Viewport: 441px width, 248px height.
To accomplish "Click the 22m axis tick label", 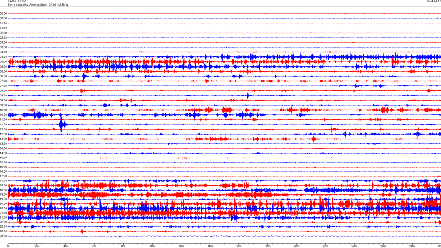I will coord(325,246).
